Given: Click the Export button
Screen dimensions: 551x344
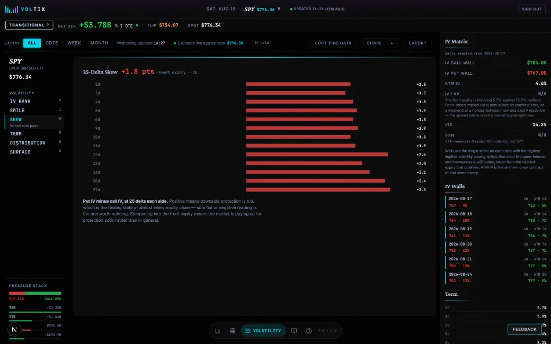Looking at the screenshot, I should [417, 43].
